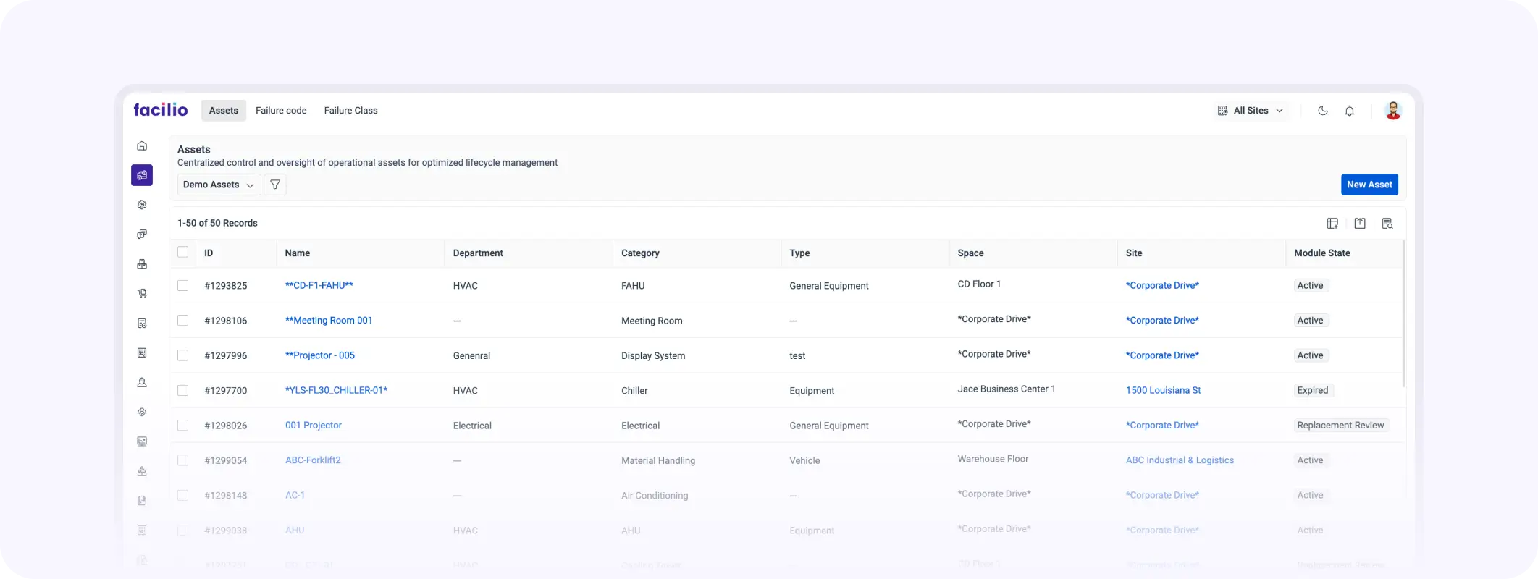Switch to the Failure code tab
The width and height of the screenshot is (1538, 579).
point(281,111)
